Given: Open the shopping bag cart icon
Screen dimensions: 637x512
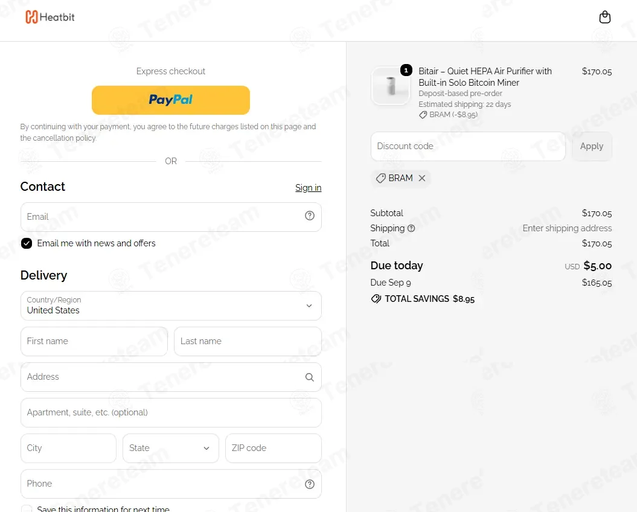Looking at the screenshot, I should tap(604, 17).
